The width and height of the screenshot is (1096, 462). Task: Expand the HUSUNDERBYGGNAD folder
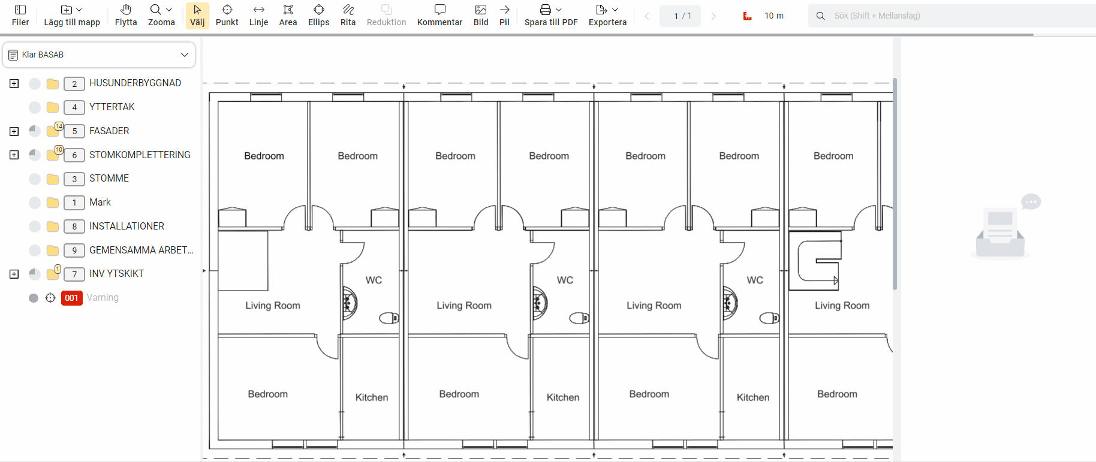14,83
